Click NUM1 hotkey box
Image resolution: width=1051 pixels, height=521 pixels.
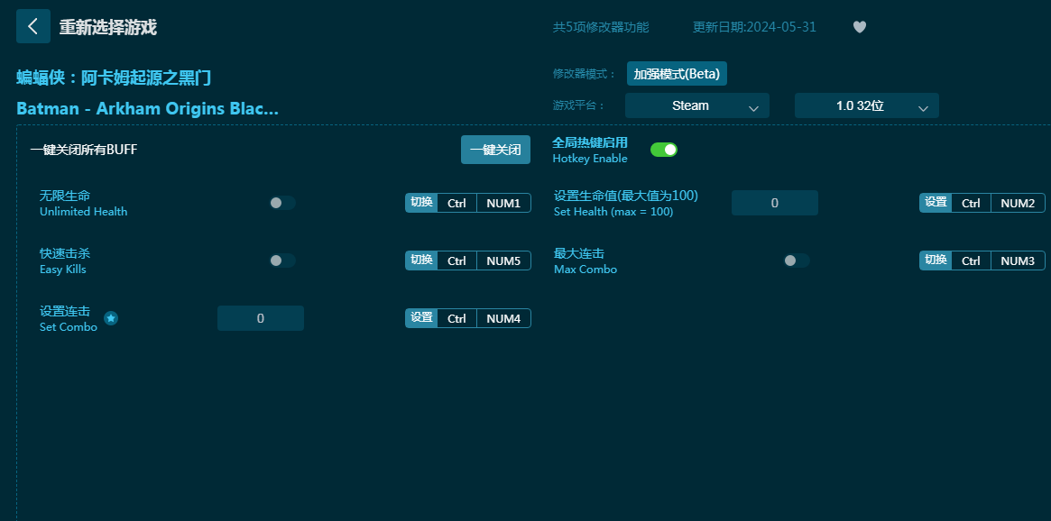pyautogui.click(x=503, y=203)
